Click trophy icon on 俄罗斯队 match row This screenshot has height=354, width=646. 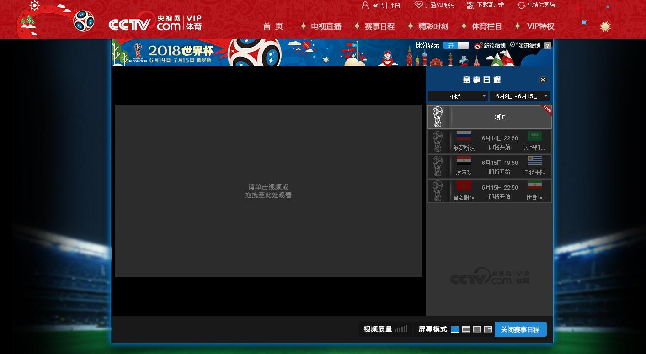(438, 142)
